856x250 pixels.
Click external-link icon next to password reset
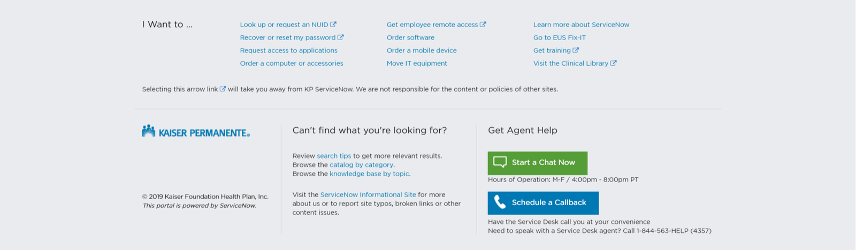click(x=341, y=37)
